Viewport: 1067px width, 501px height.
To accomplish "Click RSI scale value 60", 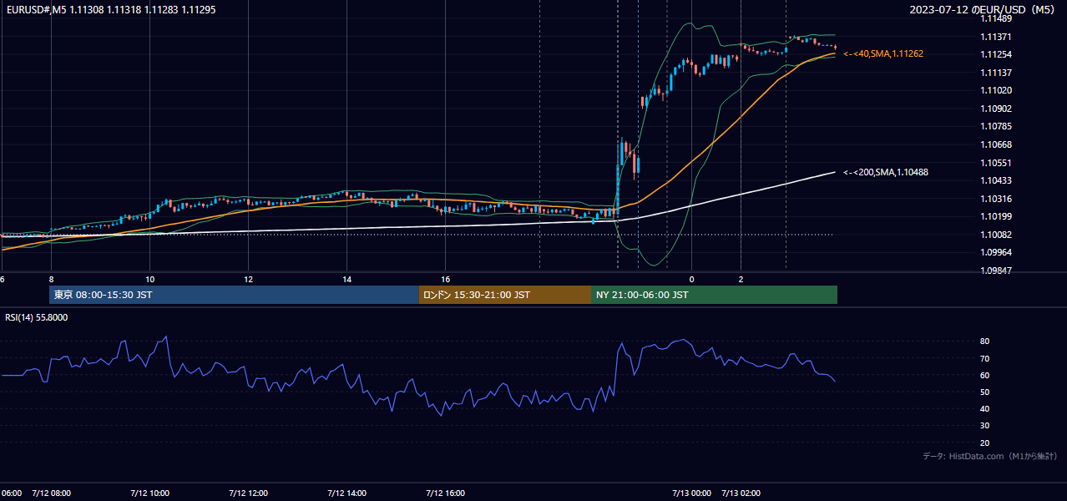I will pyautogui.click(x=985, y=375).
